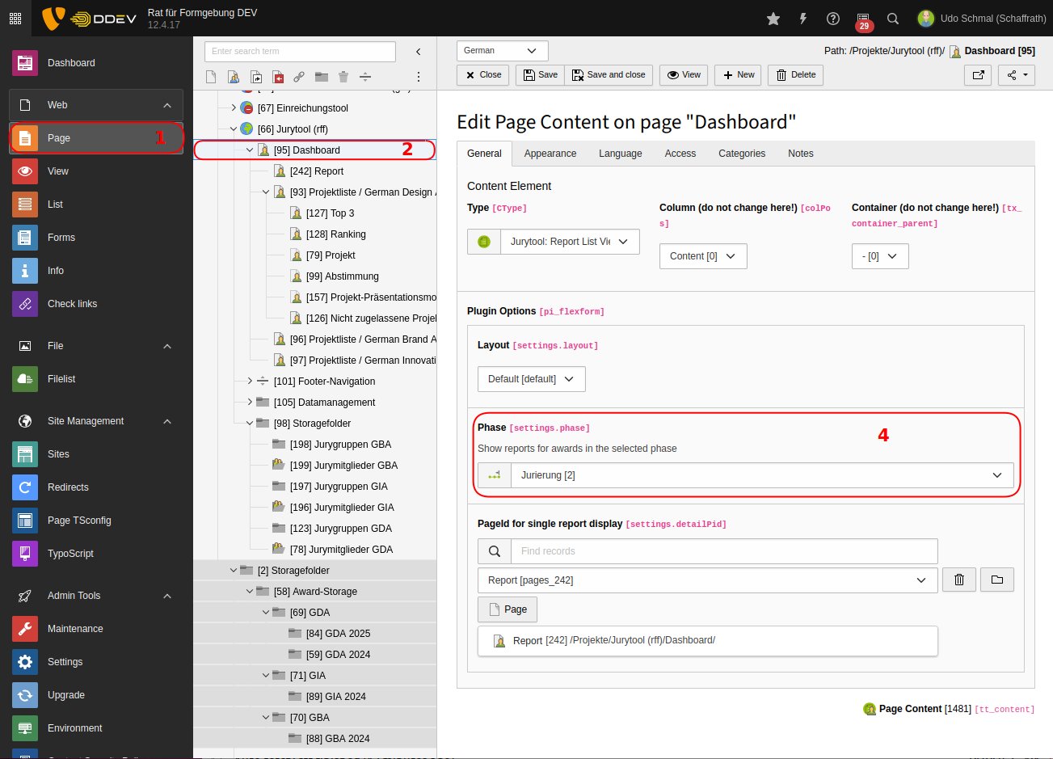Switch to the Categories tab
Screen dimensions: 1053x759
pos(741,154)
